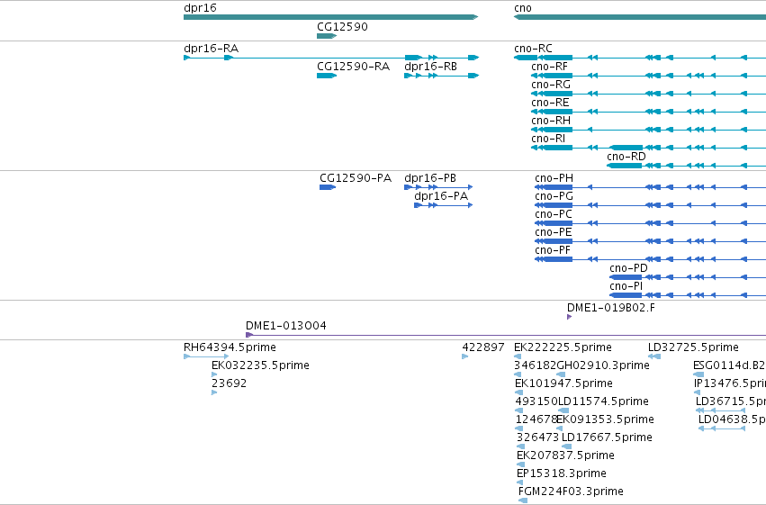Click the cno-PF protein label

tap(553, 250)
